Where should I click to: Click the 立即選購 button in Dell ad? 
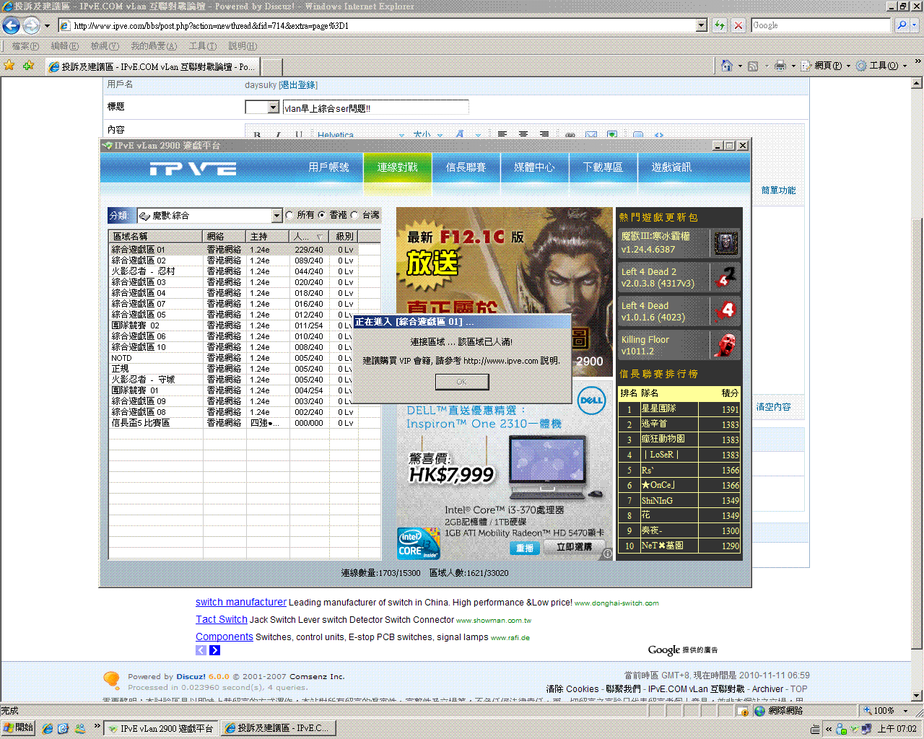[574, 548]
